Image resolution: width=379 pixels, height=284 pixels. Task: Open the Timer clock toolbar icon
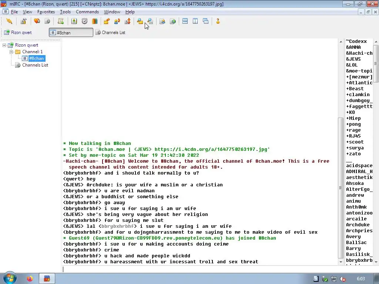(x=84, y=21)
